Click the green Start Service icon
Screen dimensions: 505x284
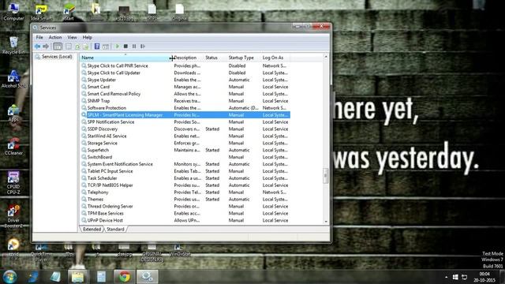[x=118, y=47]
